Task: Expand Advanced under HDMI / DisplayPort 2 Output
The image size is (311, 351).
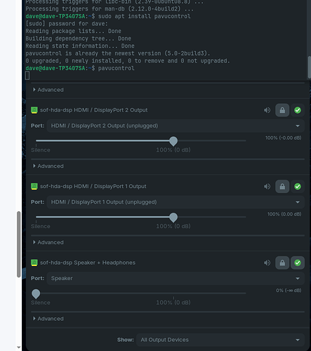Action: 48,166
